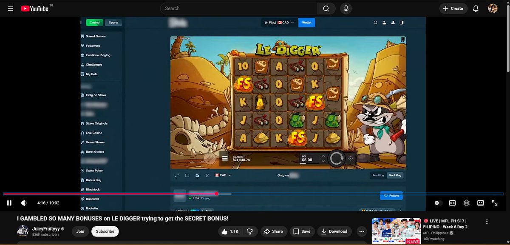510x245 pixels.
Task: Select the Casino tab in the video
Action: point(94,23)
